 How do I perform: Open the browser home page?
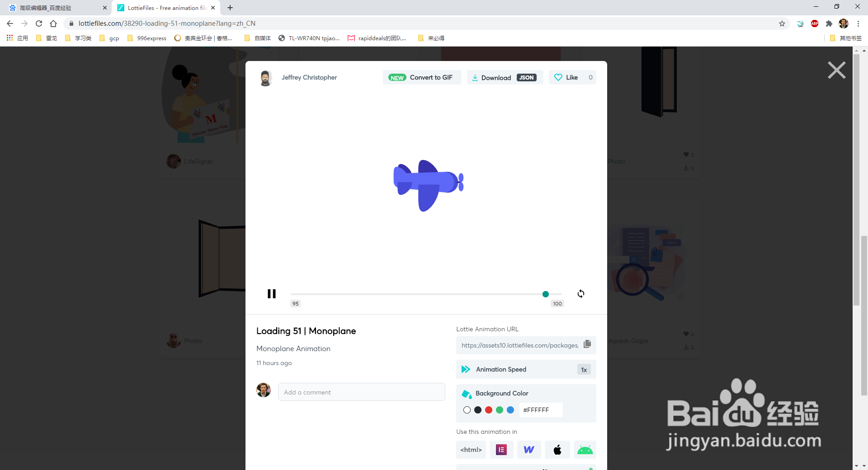[53, 23]
